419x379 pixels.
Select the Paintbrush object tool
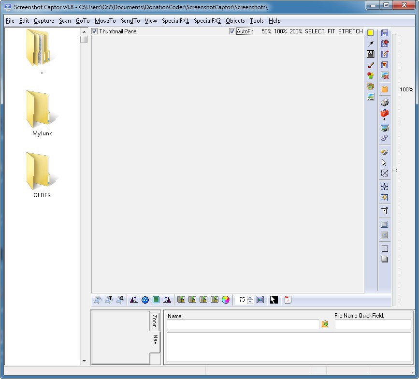[x=371, y=65]
